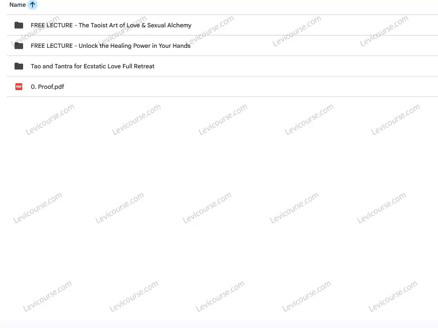
Task: Click the Name column header
Action: pyautogui.click(x=18, y=5)
